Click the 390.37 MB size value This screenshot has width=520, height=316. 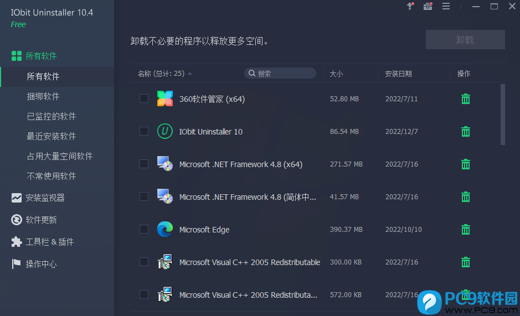point(346,230)
